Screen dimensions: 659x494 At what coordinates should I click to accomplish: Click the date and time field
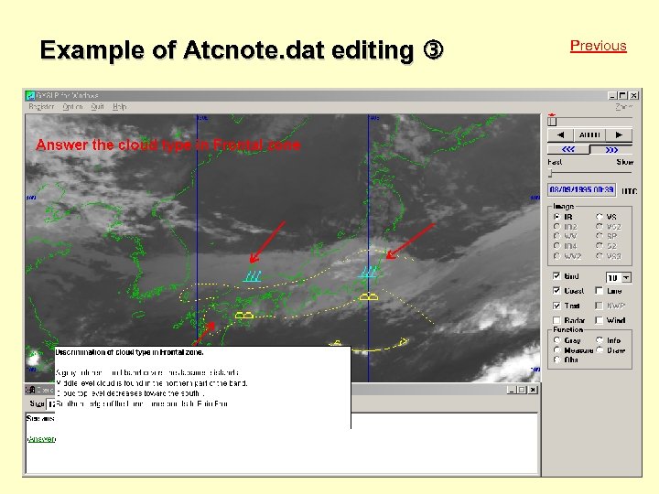582,190
